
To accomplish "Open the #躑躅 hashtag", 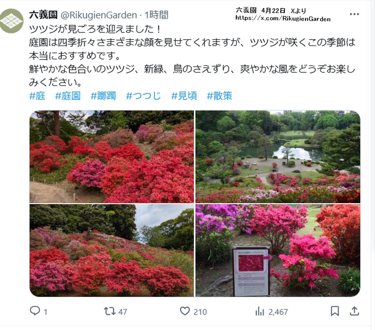I will (103, 96).
